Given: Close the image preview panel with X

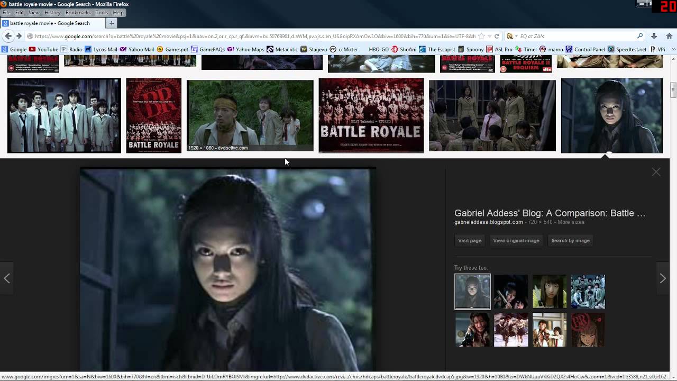Looking at the screenshot, I should (656, 172).
